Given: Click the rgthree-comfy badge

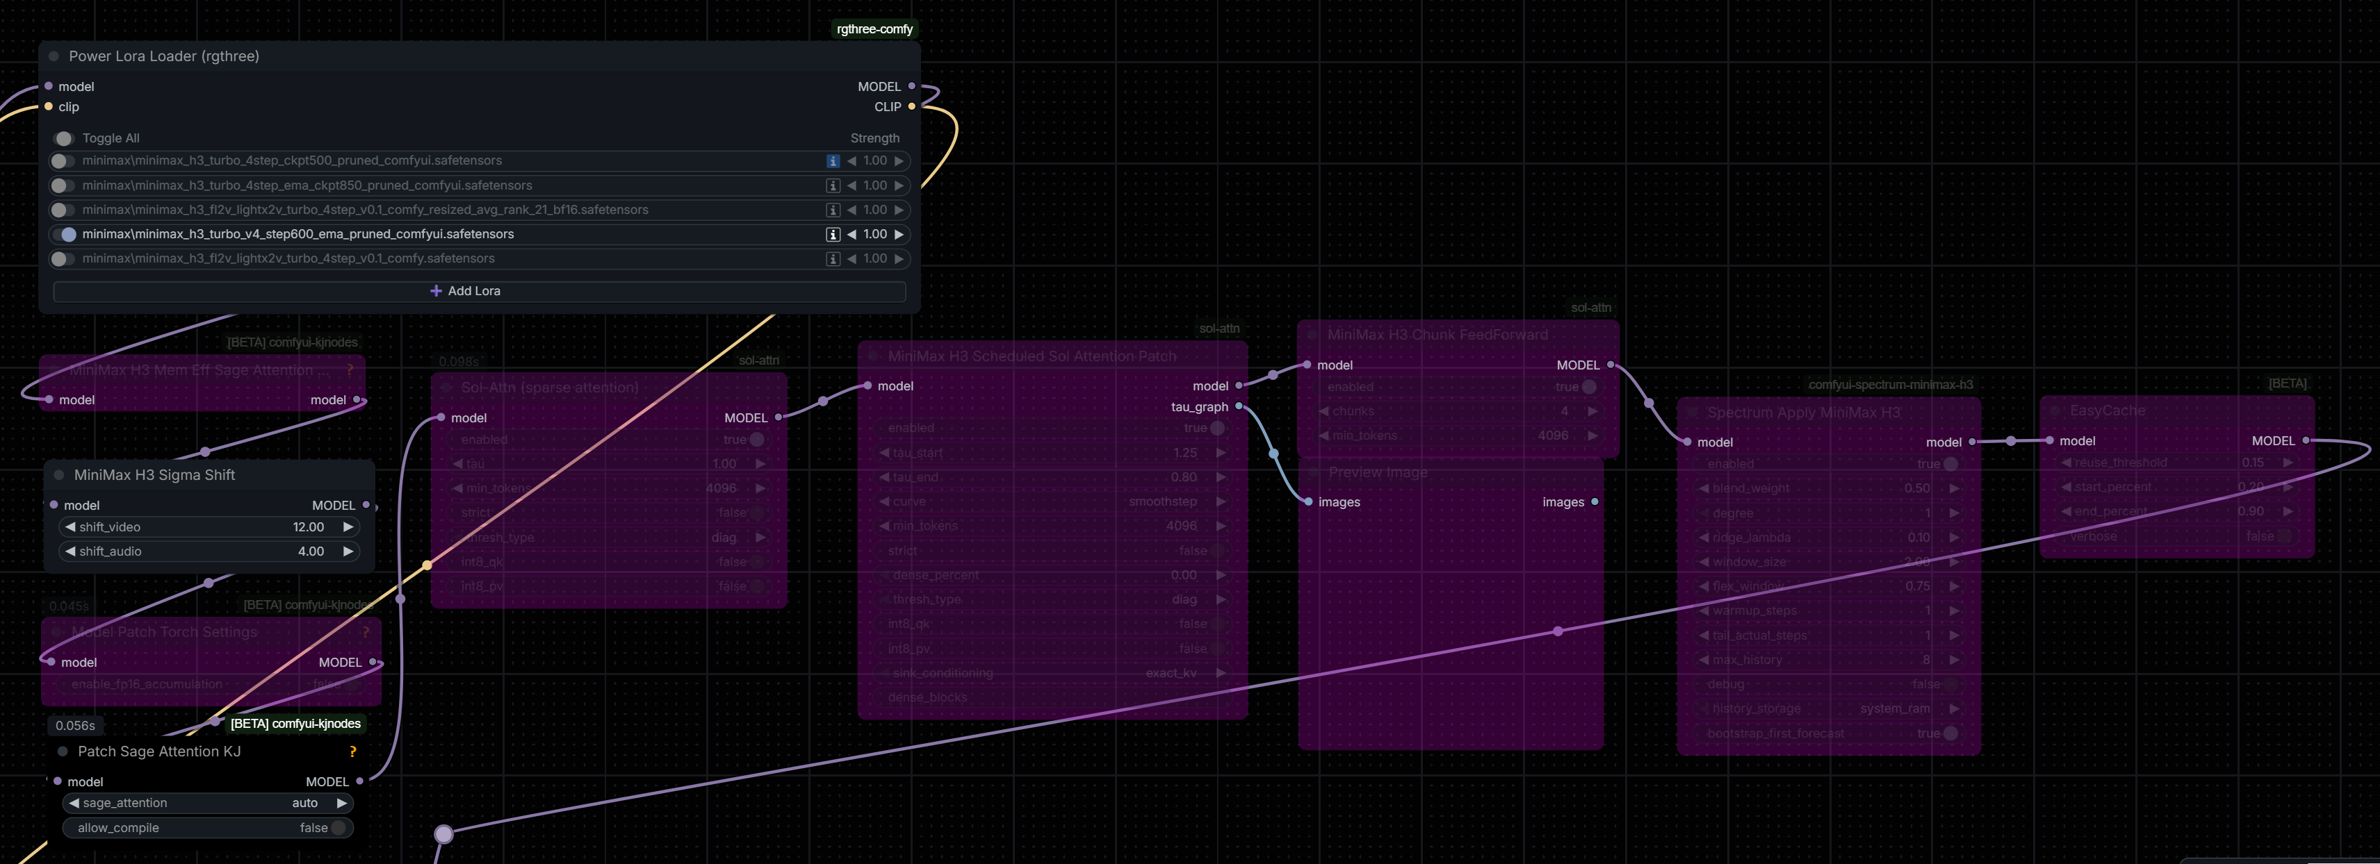Looking at the screenshot, I should [875, 28].
